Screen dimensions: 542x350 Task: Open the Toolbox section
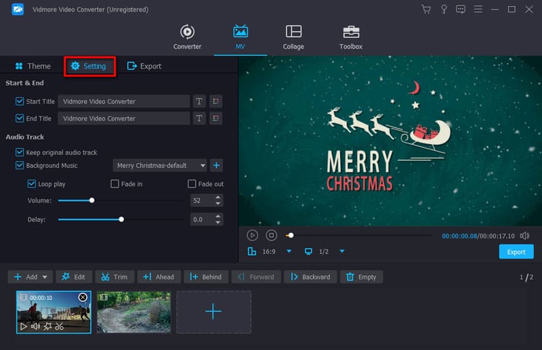point(350,37)
